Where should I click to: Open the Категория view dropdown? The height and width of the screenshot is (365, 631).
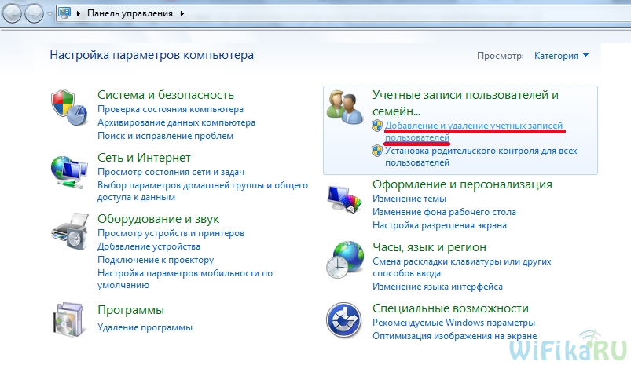pyautogui.click(x=561, y=56)
